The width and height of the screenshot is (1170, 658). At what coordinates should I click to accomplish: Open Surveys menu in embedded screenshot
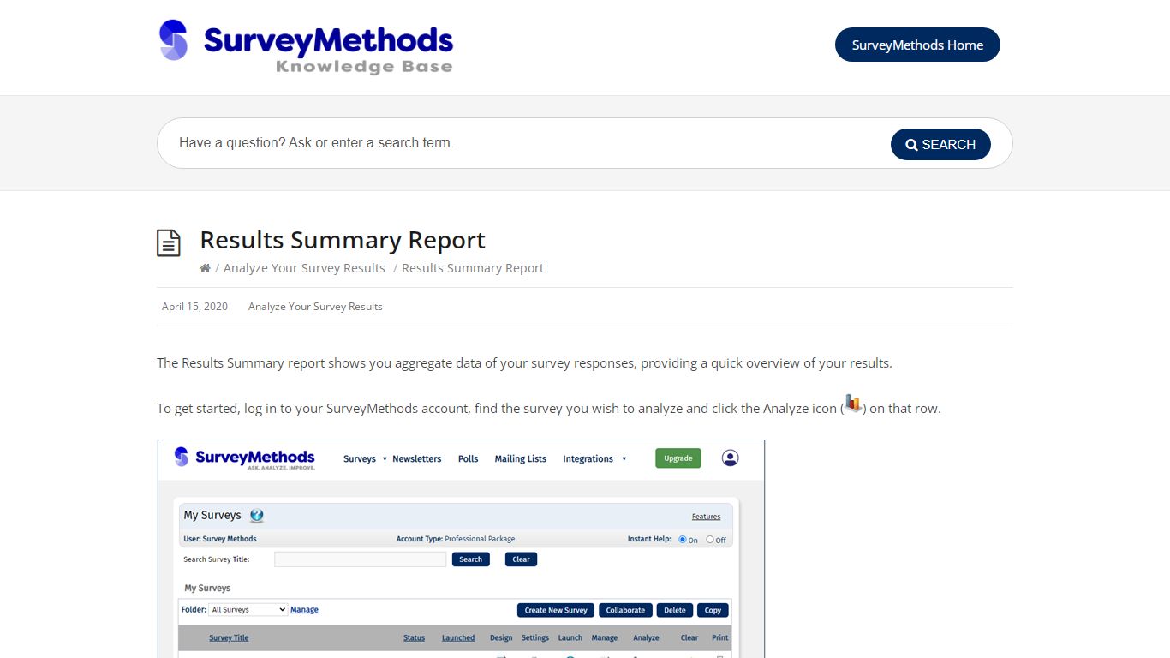(365, 459)
